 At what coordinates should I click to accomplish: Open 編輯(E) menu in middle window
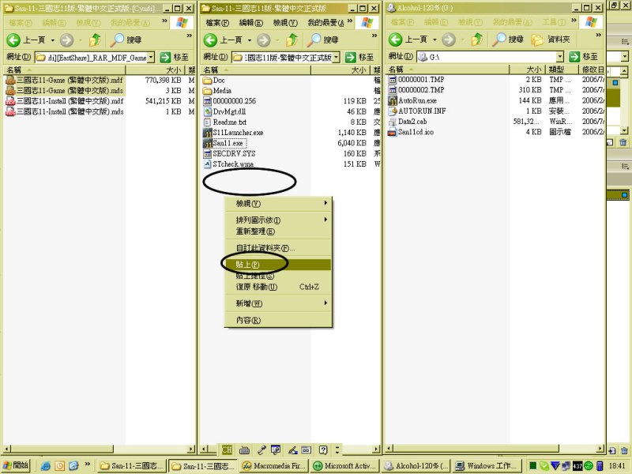(250, 23)
